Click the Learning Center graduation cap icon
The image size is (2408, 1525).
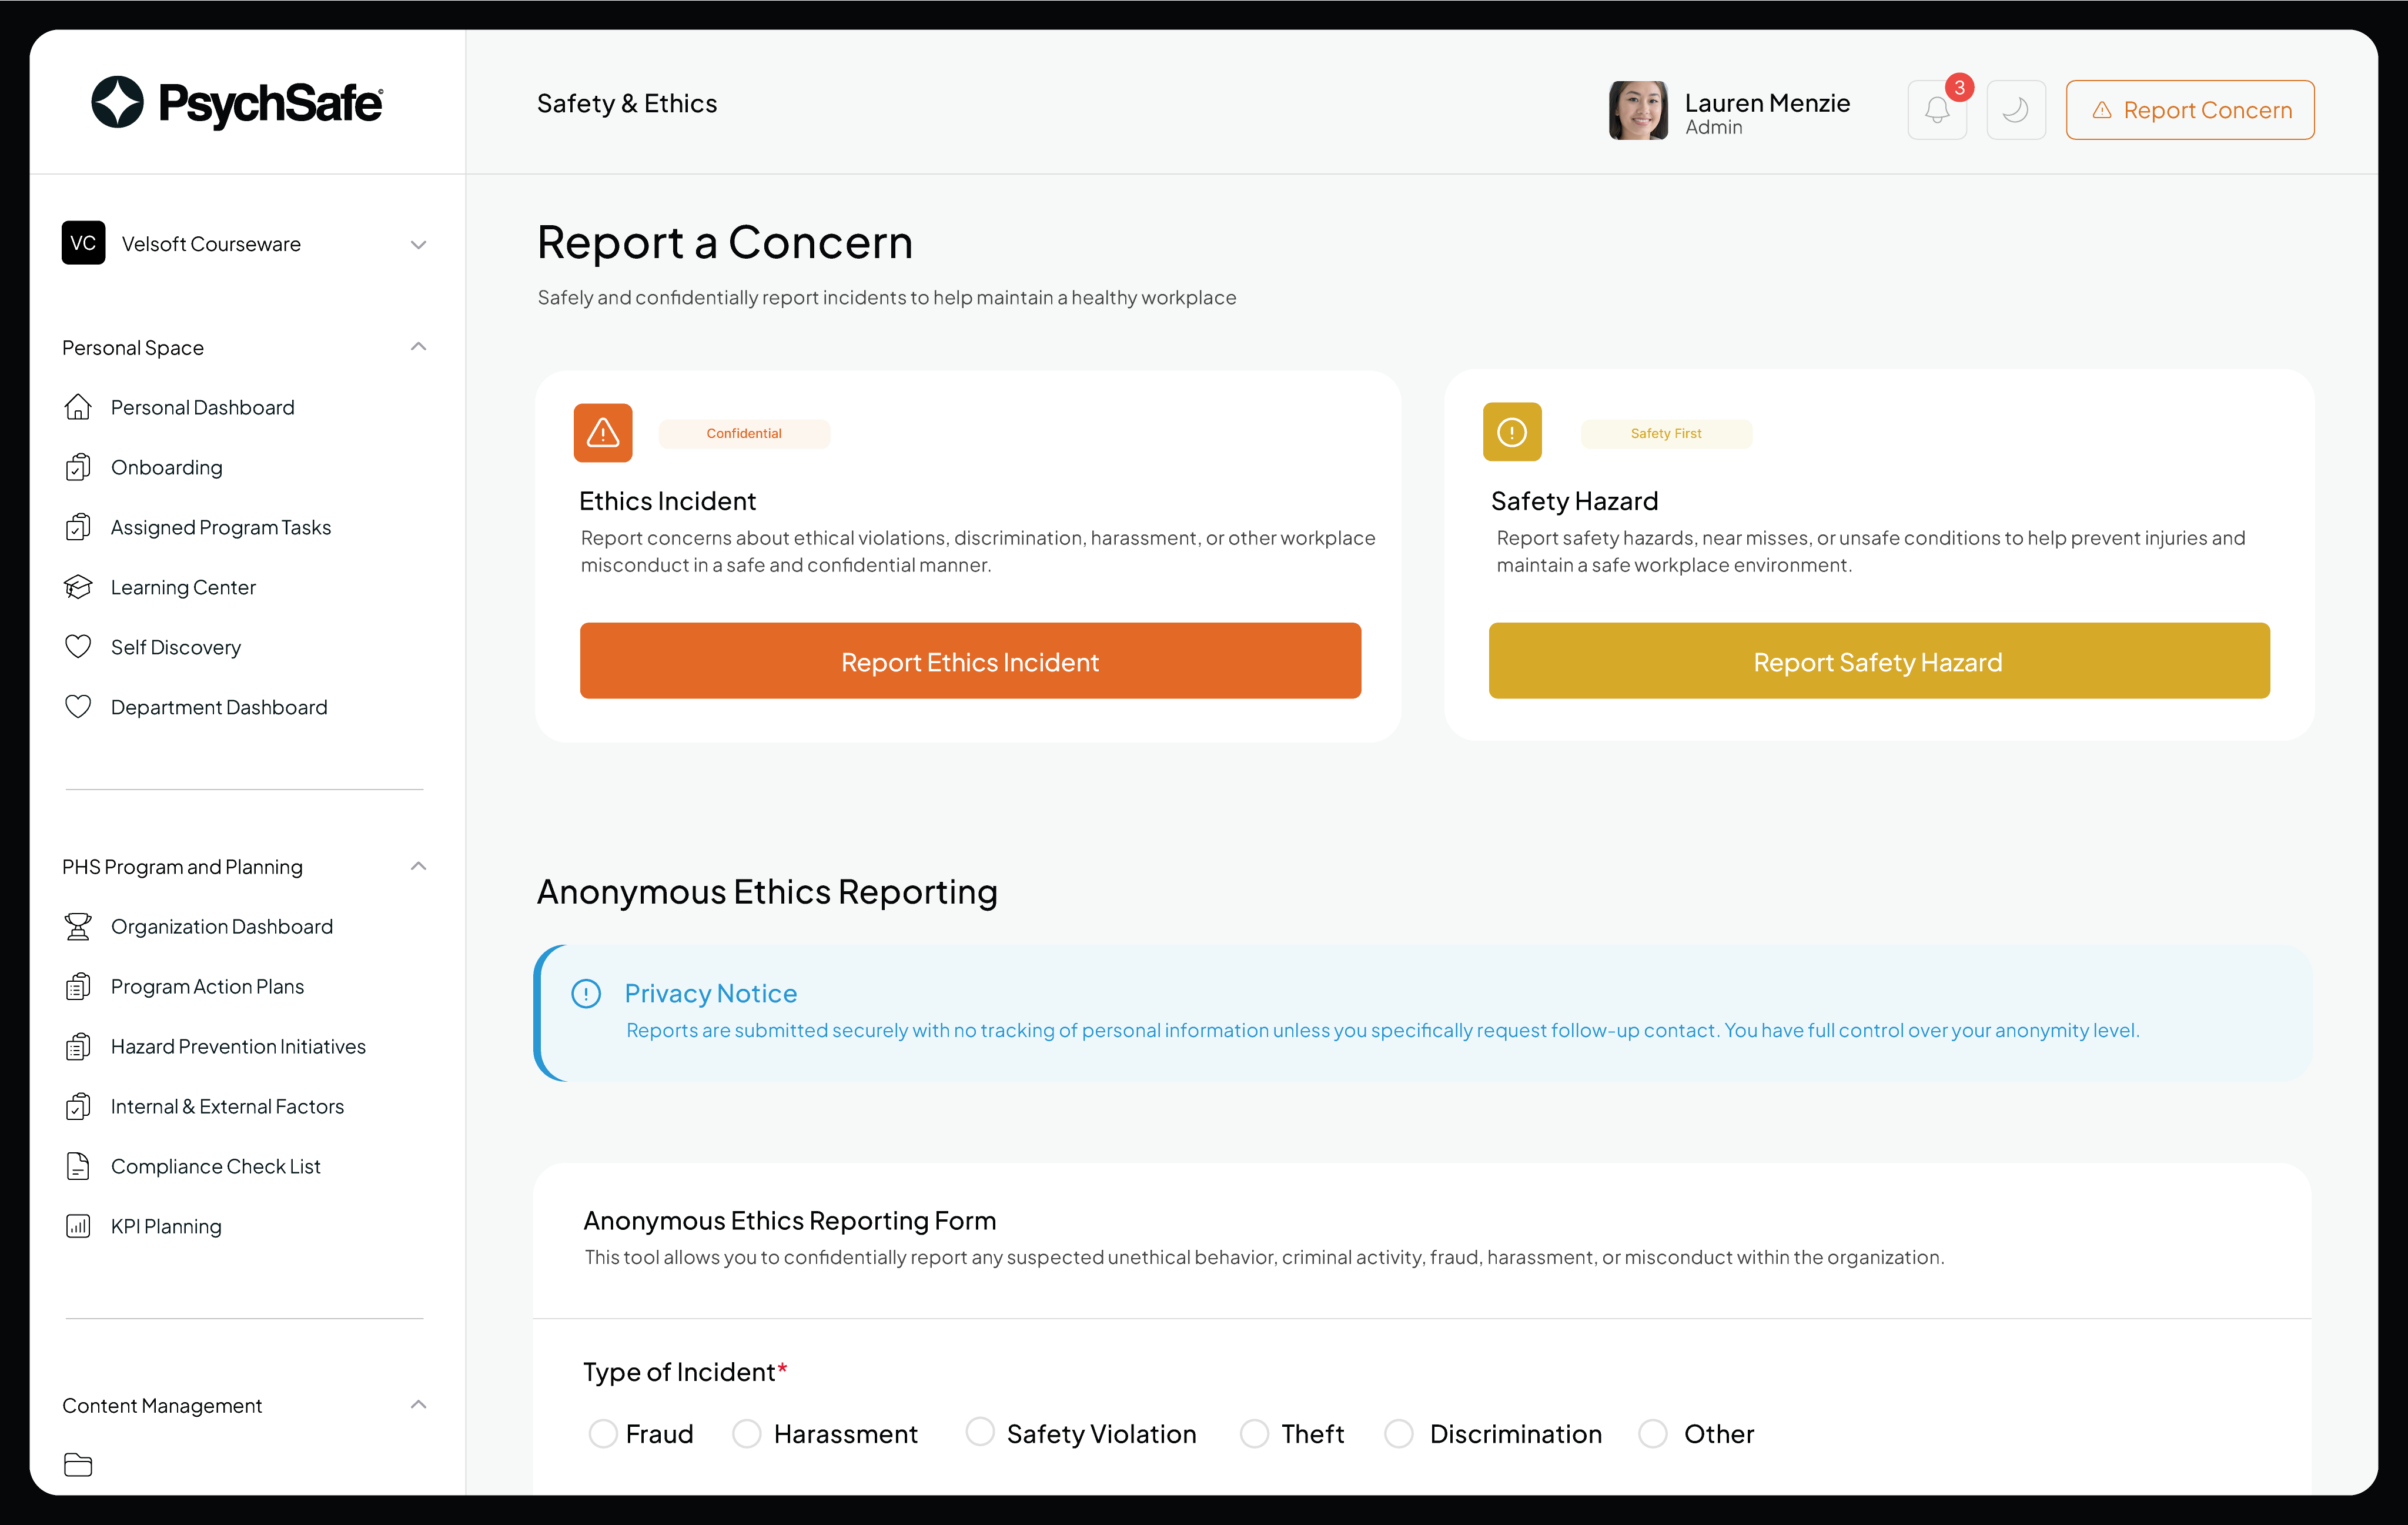(x=79, y=586)
